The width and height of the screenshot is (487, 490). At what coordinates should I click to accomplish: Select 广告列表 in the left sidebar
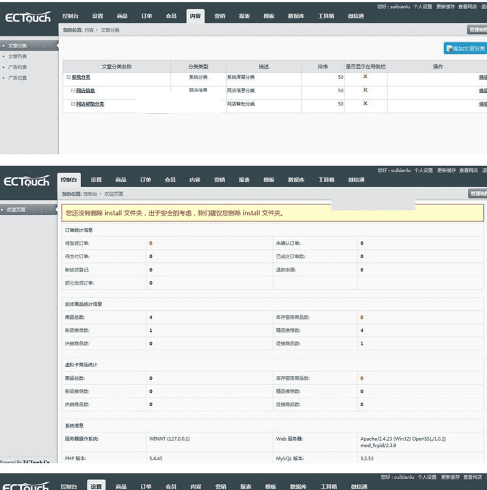[17, 67]
